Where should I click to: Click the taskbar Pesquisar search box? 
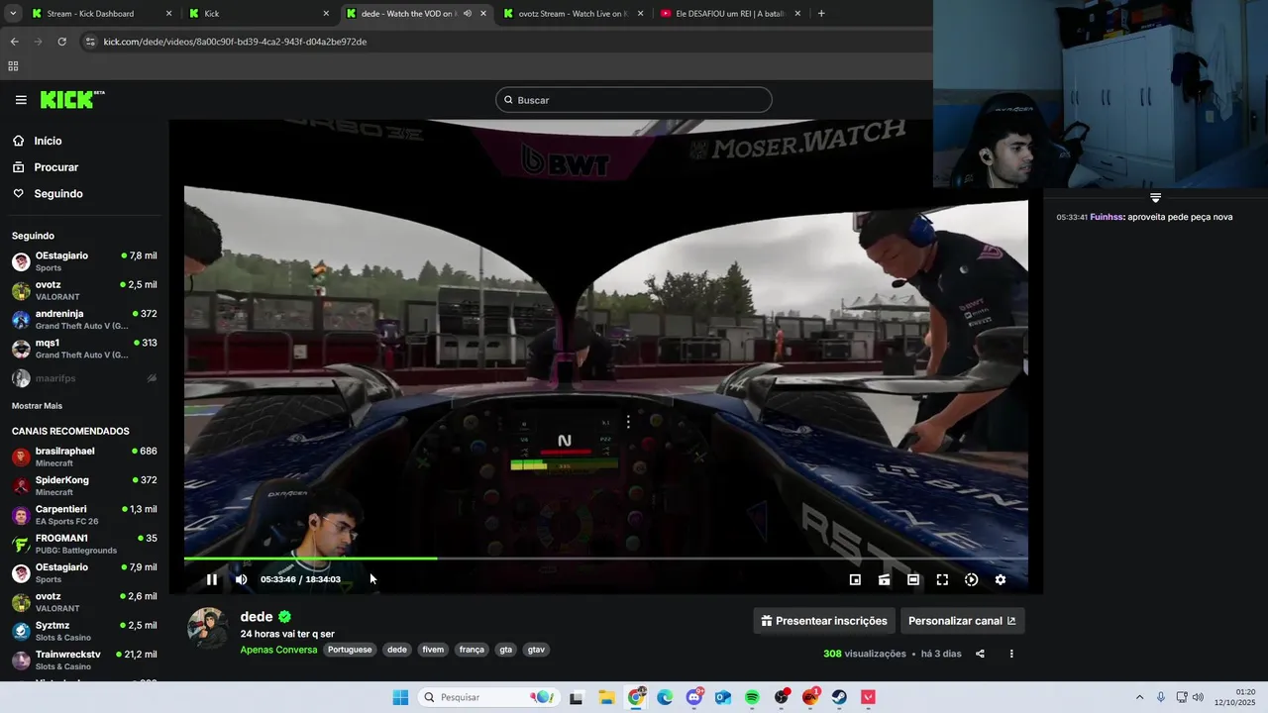point(487,697)
